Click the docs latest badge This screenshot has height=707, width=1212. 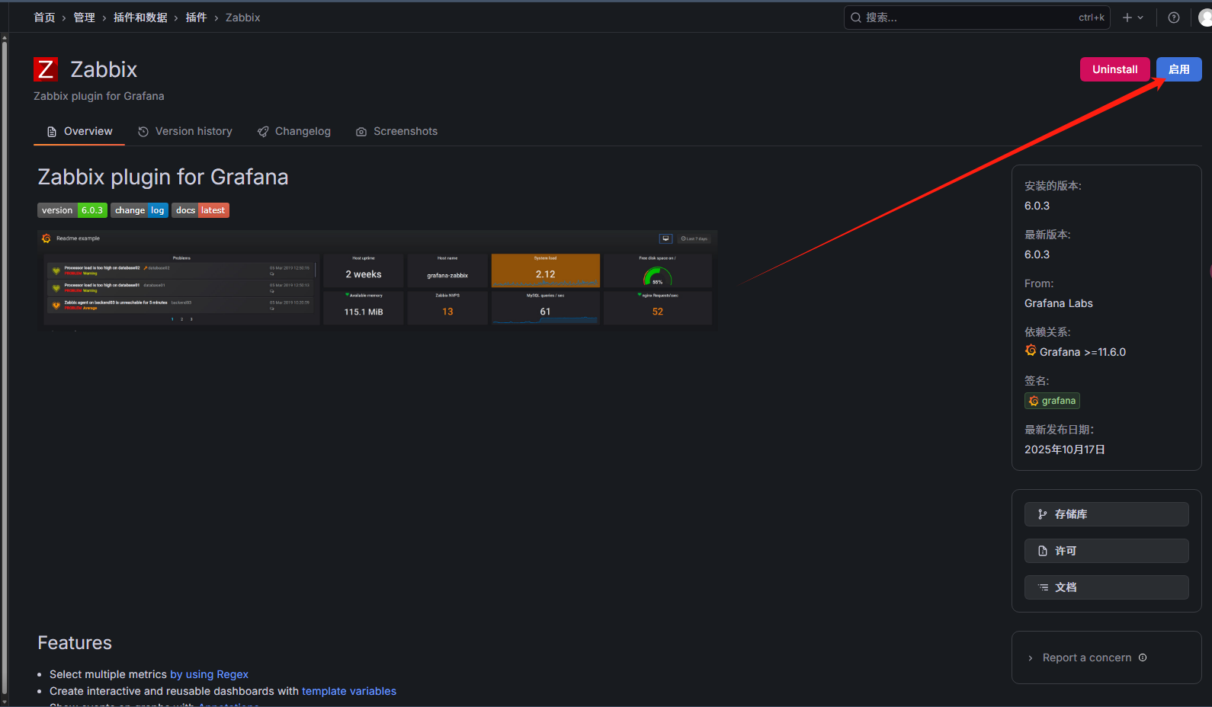[x=200, y=210]
